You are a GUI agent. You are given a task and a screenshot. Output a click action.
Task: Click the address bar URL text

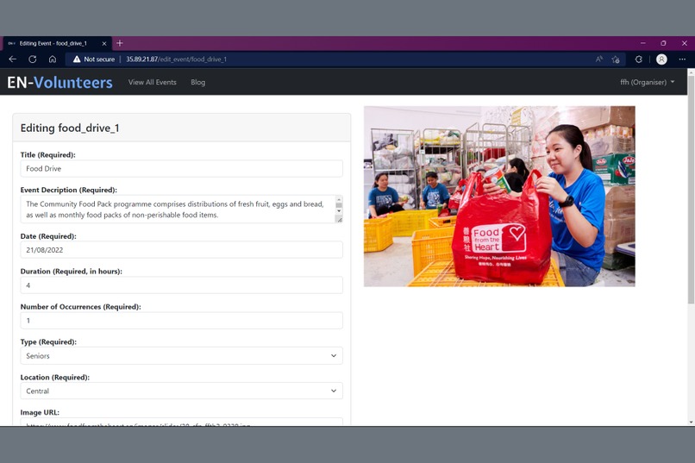pyautogui.click(x=176, y=59)
